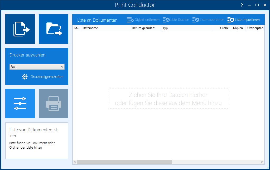Open the Fax printer dropdown
270x170 pixels.
[x=37, y=67]
